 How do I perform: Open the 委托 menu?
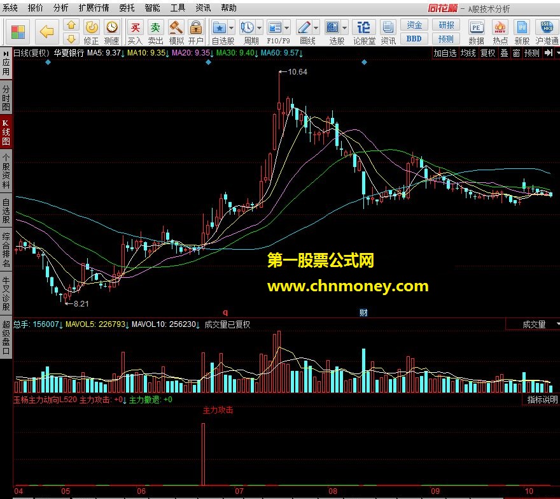pyautogui.click(x=127, y=8)
